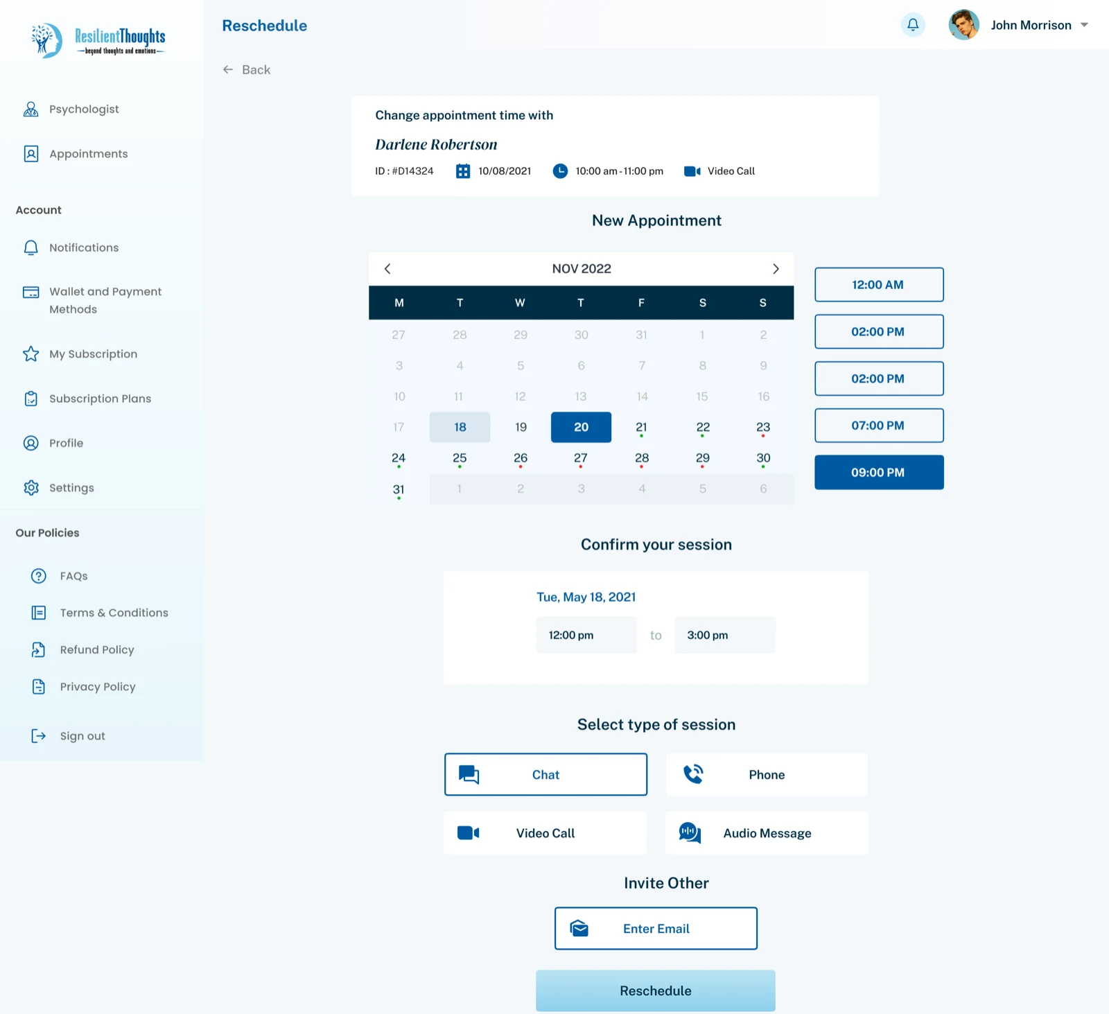Click the audio message waveform icon
Viewport: 1109px width, 1014px height.
tap(690, 833)
